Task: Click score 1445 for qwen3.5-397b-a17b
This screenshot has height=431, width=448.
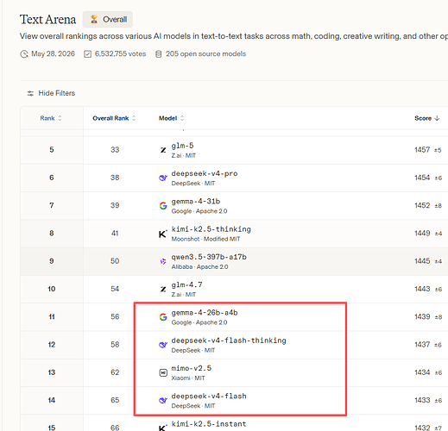Action: (x=422, y=261)
